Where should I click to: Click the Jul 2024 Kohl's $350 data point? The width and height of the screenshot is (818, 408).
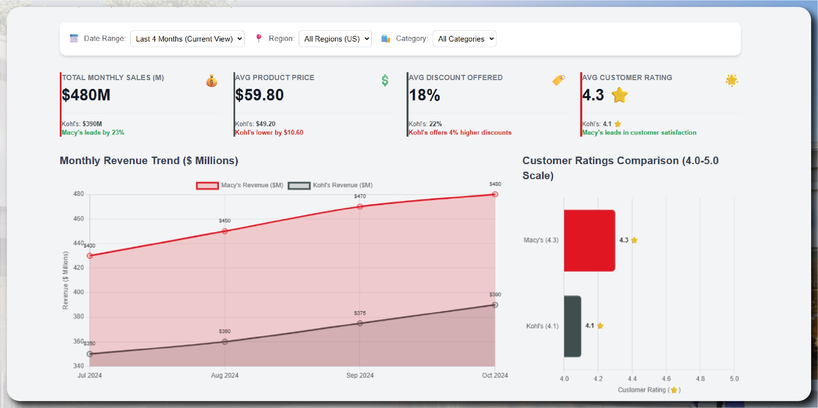(x=90, y=354)
